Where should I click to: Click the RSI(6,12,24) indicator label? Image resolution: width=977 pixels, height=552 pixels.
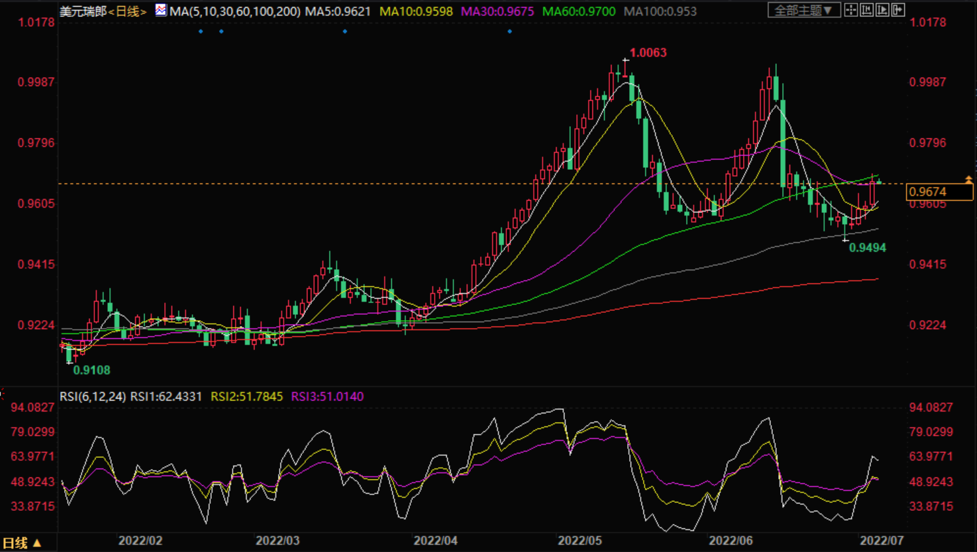pos(93,397)
